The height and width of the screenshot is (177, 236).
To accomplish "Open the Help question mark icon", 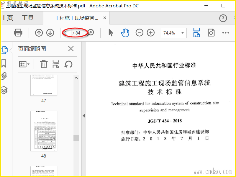I will (x=223, y=18).
